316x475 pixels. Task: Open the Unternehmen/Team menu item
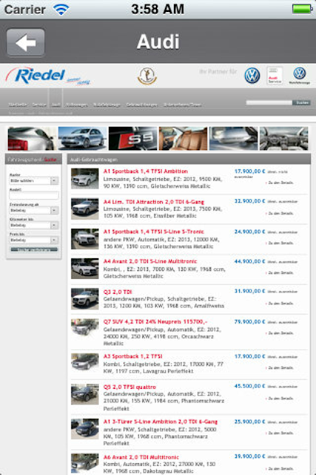click(183, 105)
